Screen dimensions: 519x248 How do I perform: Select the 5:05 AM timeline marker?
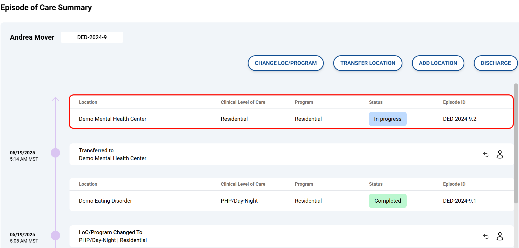point(55,235)
